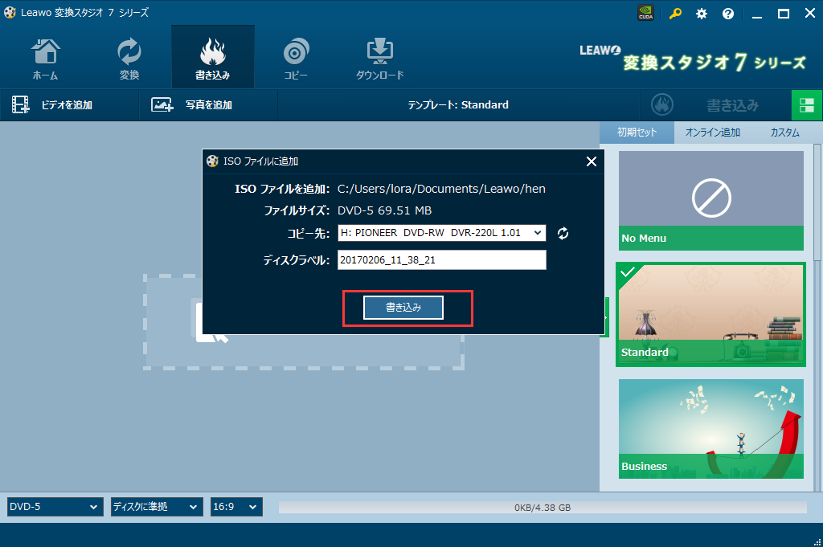Open the ディスクに準拠 quality dropdown
This screenshot has height=547, width=823.
(x=156, y=507)
